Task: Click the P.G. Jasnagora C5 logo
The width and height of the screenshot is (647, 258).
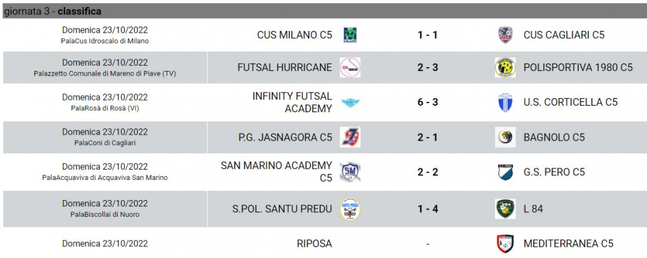Action: pos(350,137)
